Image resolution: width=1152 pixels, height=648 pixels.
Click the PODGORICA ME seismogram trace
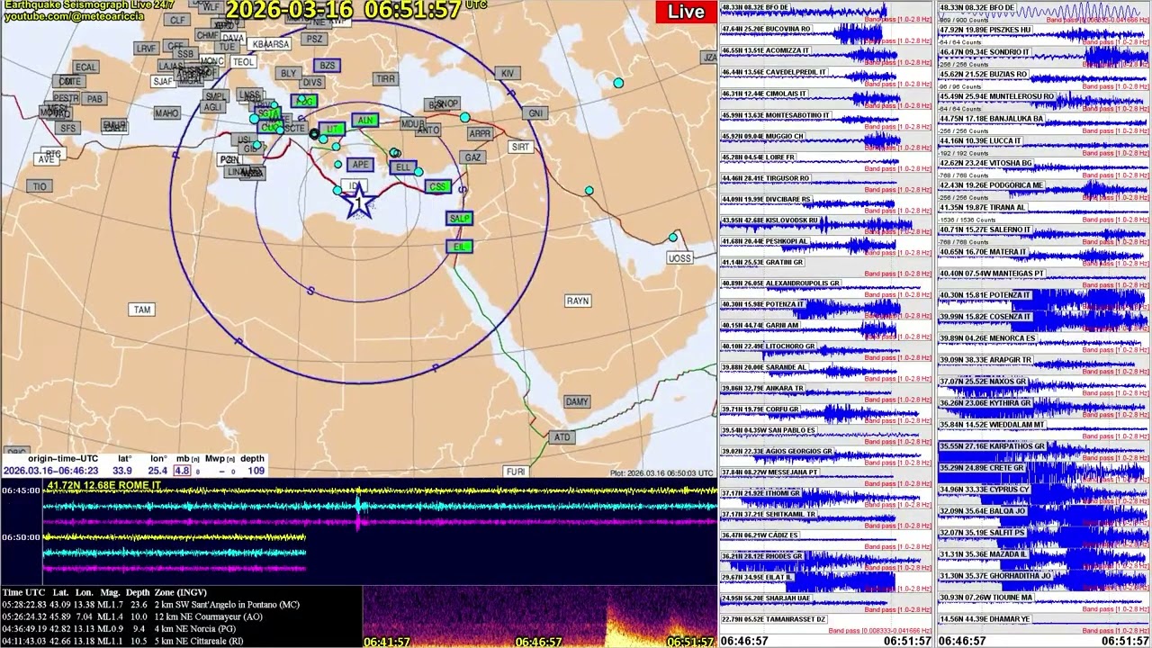tap(1044, 188)
